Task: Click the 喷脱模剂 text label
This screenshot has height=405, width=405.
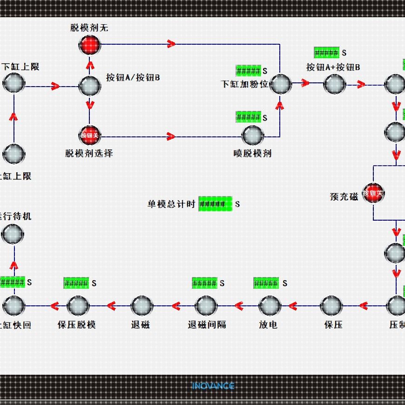Action: tap(252, 153)
